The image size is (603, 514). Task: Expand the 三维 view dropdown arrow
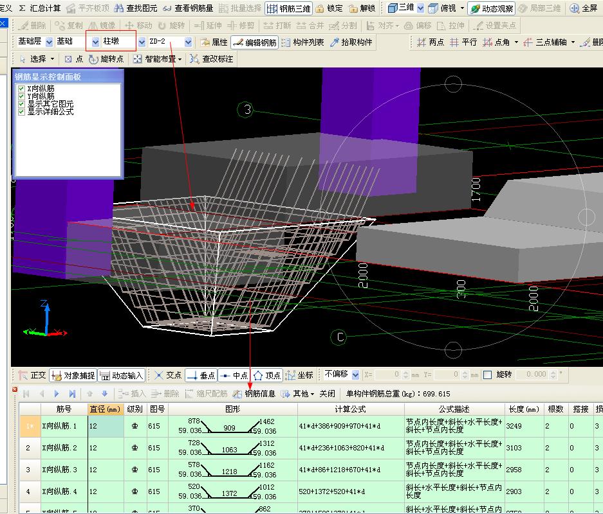click(420, 8)
